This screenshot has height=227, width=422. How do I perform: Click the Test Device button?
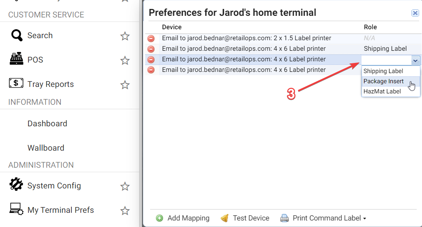point(245,218)
